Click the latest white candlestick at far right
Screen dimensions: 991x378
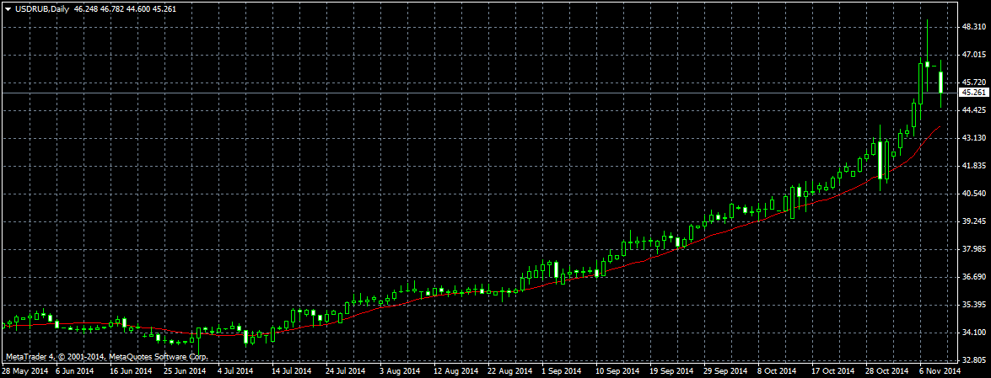coord(941,83)
